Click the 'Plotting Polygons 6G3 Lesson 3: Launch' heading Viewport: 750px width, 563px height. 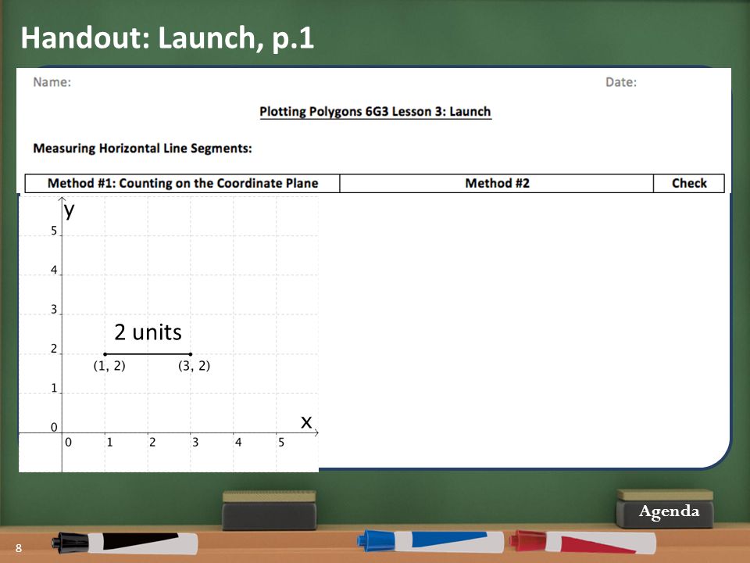376,112
